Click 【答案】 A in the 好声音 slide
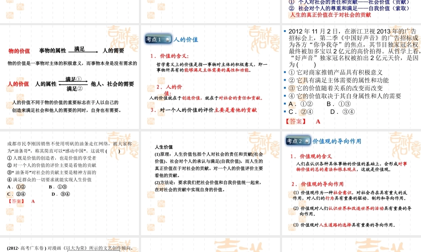 [x=302, y=121]
